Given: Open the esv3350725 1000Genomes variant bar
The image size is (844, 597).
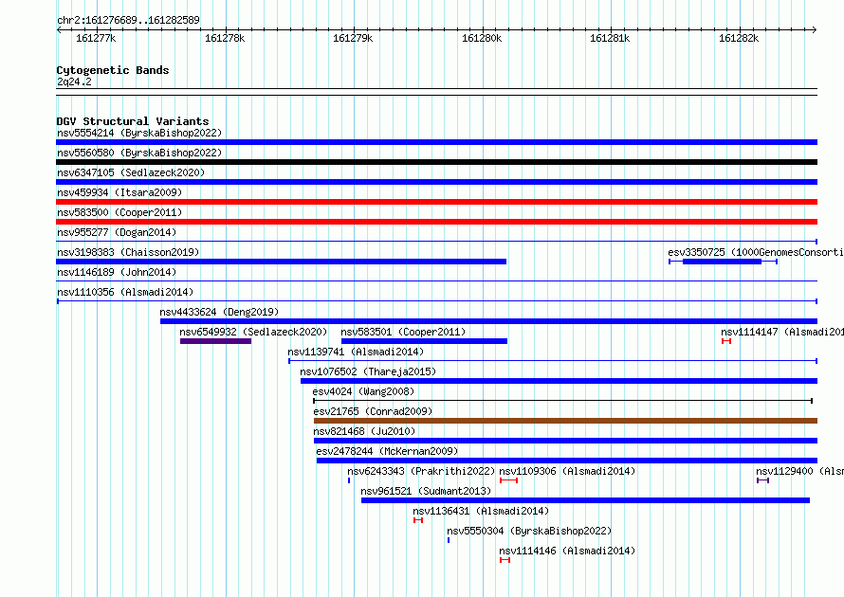Looking at the screenshot, I should coord(723,262).
